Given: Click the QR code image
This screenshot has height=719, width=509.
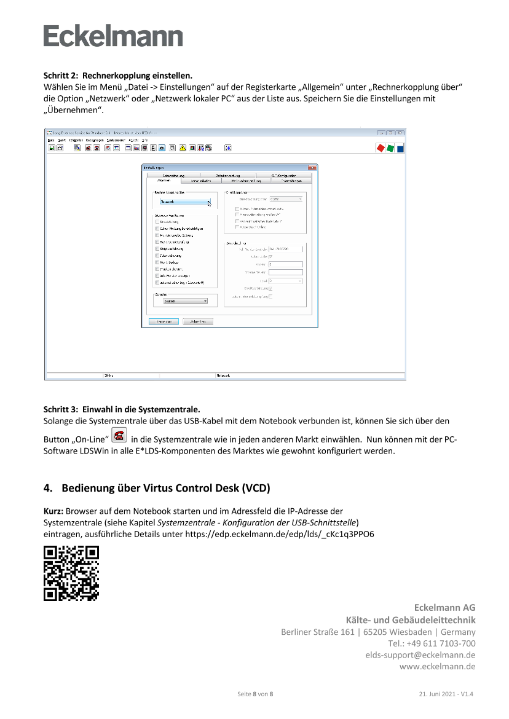Looking at the screenshot, I should pyautogui.click(x=71, y=573).
